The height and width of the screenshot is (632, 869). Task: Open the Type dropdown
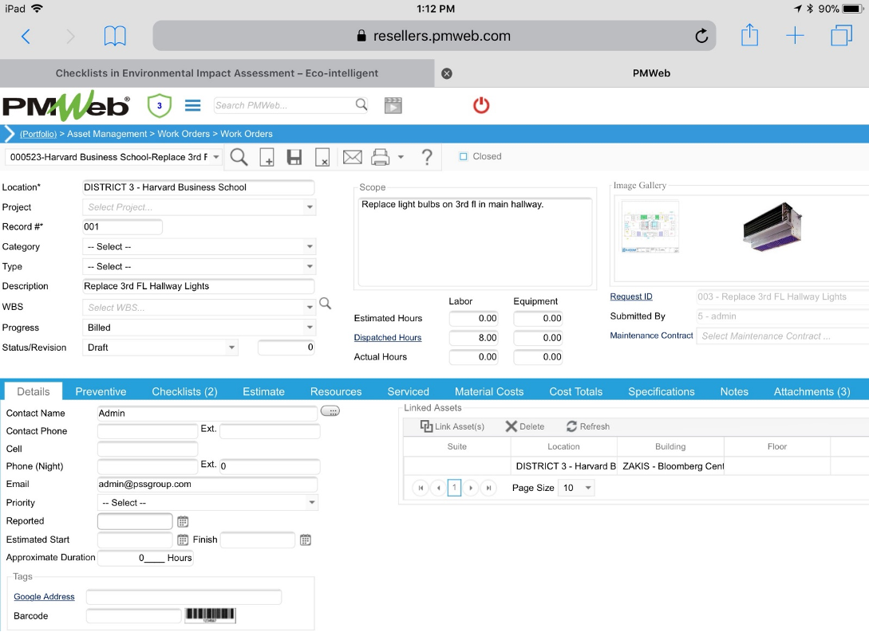(x=310, y=267)
